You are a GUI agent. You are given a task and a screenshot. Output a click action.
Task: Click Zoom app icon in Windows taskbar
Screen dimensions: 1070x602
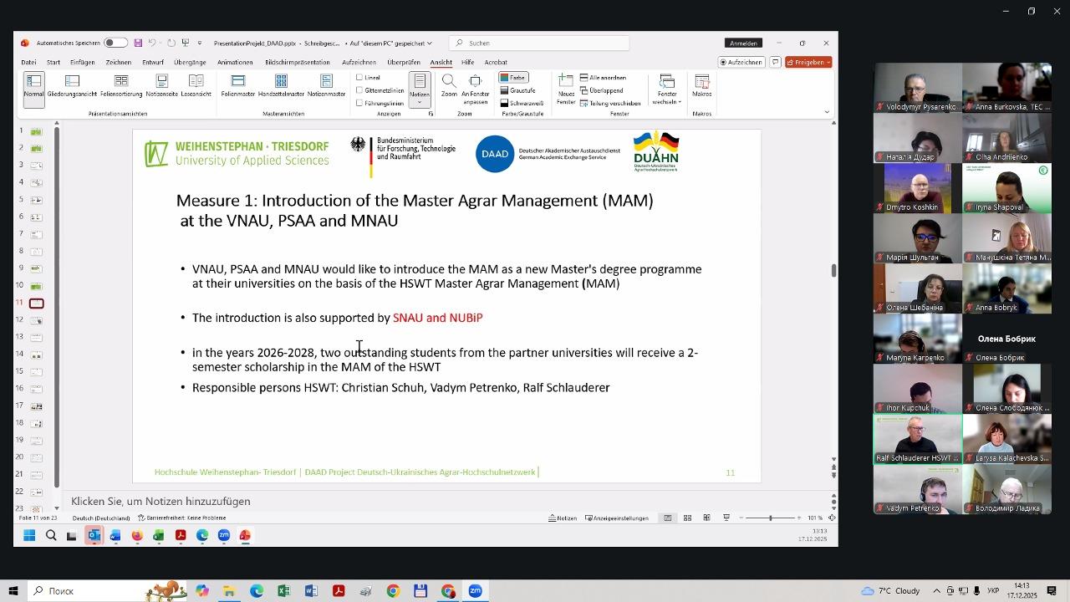475,591
